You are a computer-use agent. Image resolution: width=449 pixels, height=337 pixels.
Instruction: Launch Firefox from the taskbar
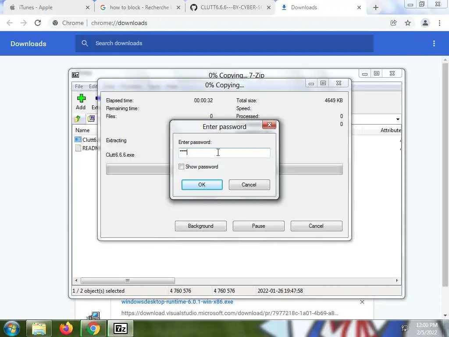coord(66,328)
